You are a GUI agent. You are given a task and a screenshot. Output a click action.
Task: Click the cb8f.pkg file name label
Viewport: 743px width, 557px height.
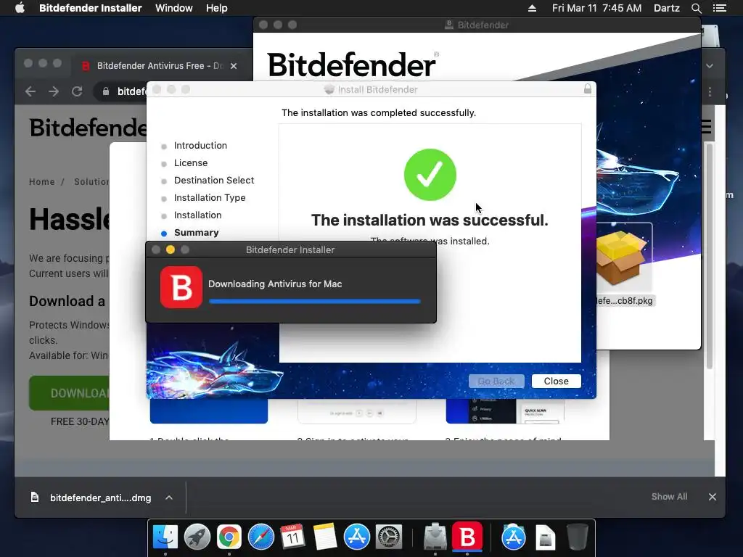tap(625, 301)
